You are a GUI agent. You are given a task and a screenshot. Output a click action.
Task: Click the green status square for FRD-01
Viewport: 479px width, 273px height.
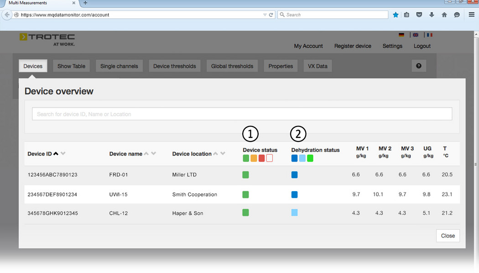[245, 175]
